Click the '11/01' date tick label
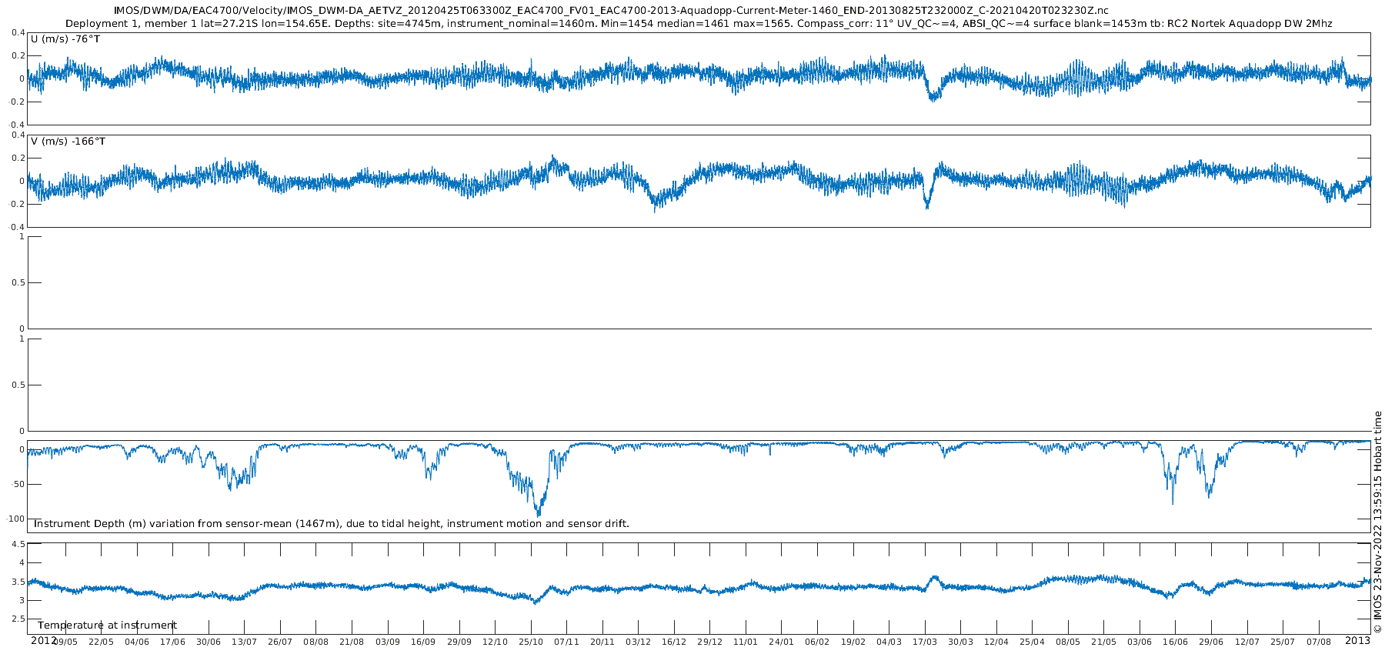 coord(746,642)
